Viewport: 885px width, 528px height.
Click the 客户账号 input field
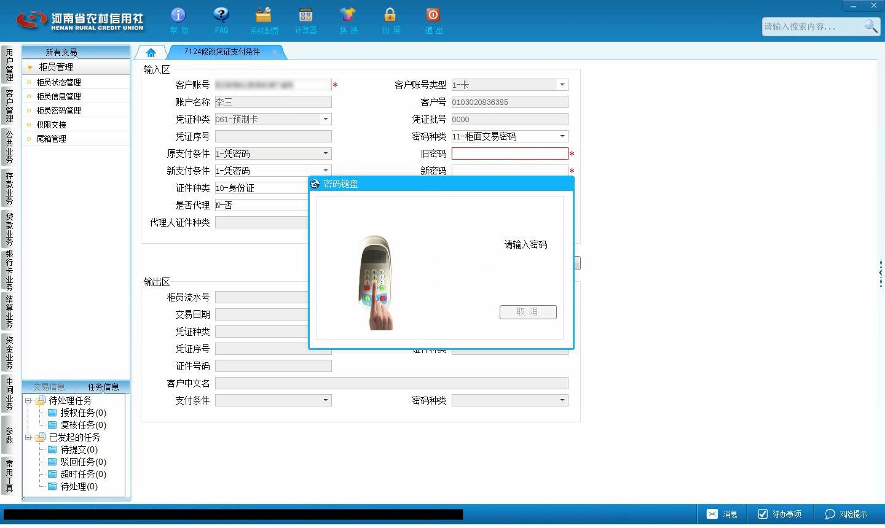273,85
